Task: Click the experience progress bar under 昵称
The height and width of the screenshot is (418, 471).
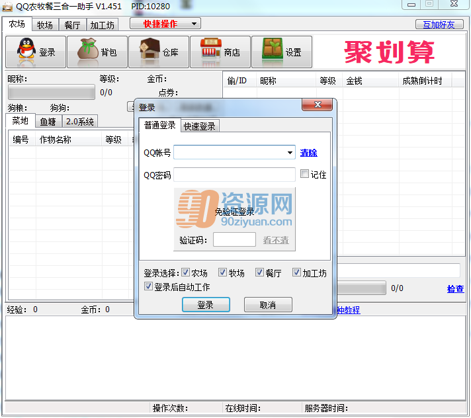Action: tap(52, 92)
